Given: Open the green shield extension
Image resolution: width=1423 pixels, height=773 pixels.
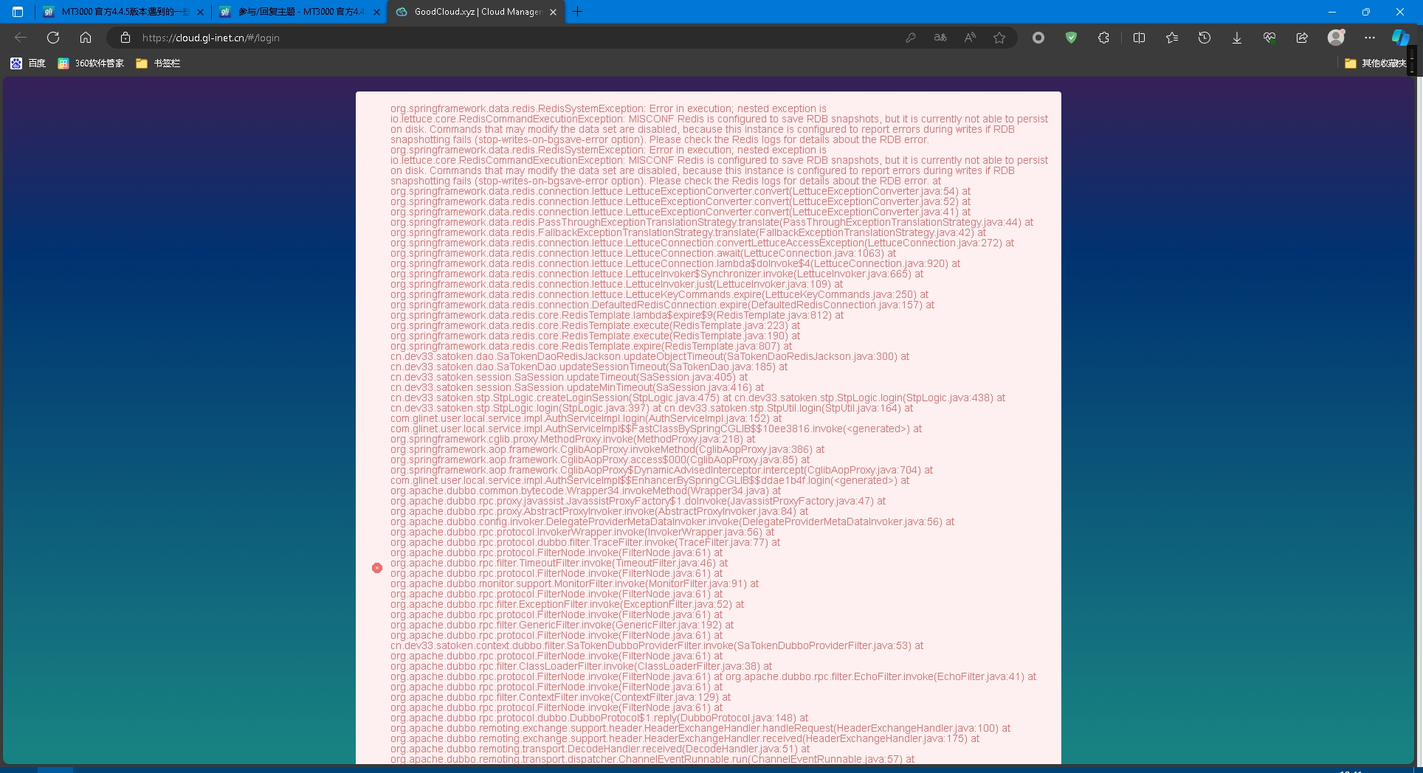Looking at the screenshot, I should pyautogui.click(x=1071, y=38).
